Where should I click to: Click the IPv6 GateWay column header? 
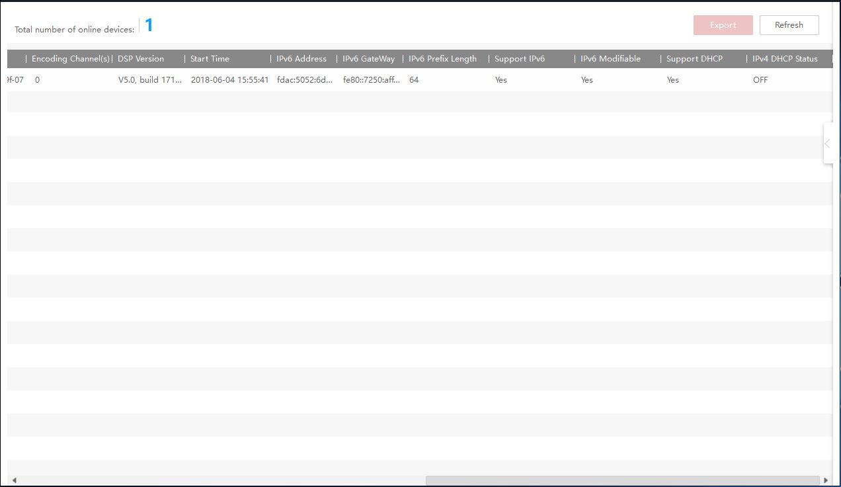click(x=368, y=59)
